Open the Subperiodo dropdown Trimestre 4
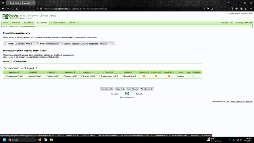The width and height of the screenshot is (254, 143). click(x=106, y=44)
